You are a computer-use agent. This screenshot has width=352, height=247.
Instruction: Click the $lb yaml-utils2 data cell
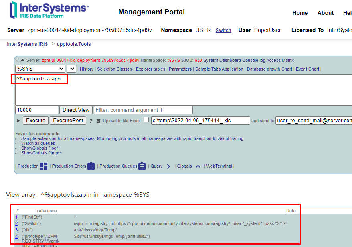[x=112, y=237]
